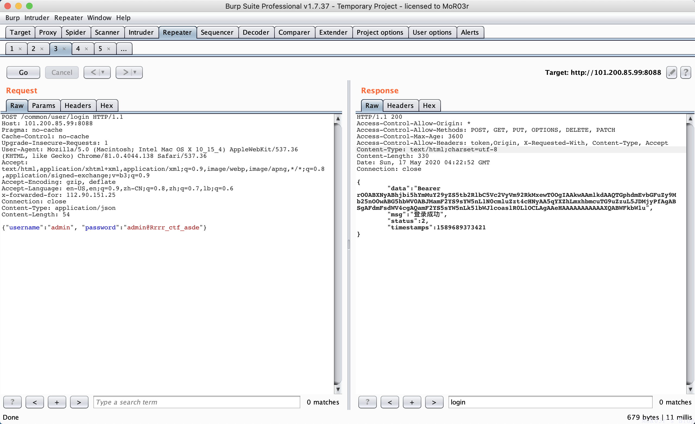Switch to the Sequencer tab

click(217, 33)
